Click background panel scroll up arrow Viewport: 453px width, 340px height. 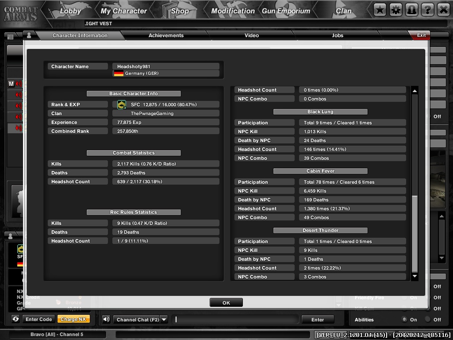pos(441,216)
